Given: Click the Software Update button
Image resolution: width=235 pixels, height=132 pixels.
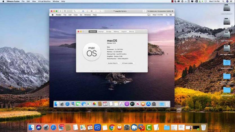Looking at the screenshot, I should point(127,63).
